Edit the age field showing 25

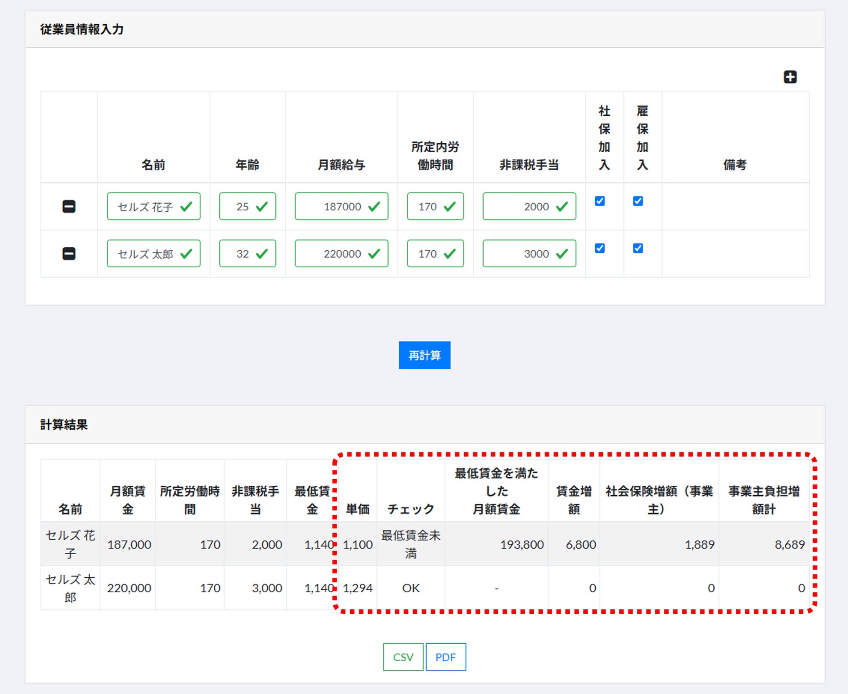248,207
